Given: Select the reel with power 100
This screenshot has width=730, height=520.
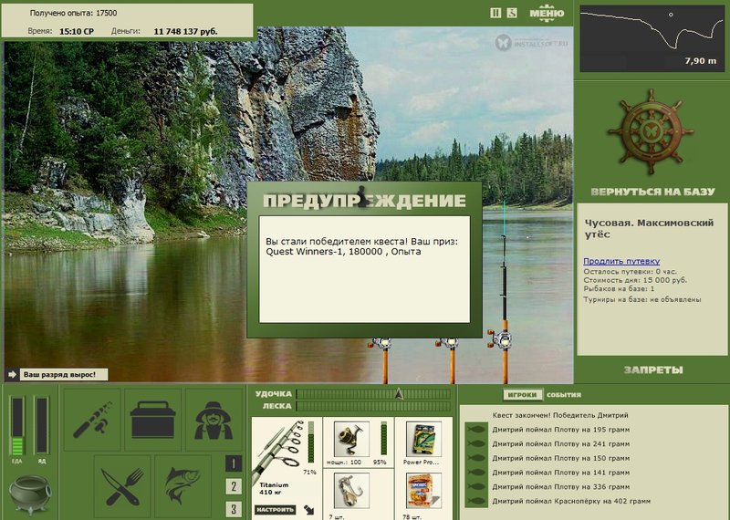Looking at the screenshot, I should pyautogui.click(x=351, y=439).
